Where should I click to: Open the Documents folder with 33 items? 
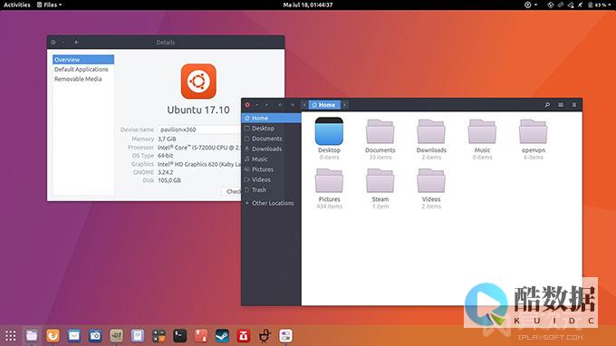click(380, 131)
